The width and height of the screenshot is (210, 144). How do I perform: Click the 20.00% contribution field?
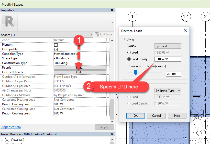pos(174,74)
